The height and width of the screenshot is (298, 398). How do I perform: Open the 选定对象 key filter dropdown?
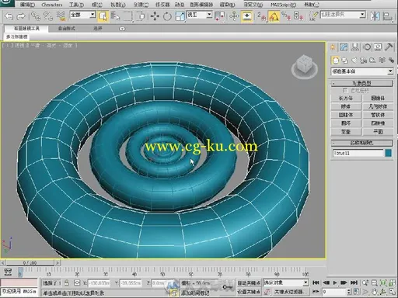click(x=285, y=282)
